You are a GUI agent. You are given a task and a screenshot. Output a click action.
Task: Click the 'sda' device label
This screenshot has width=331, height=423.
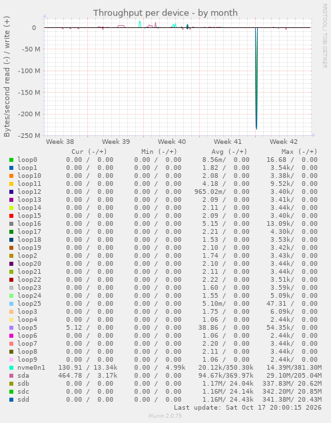23,376
